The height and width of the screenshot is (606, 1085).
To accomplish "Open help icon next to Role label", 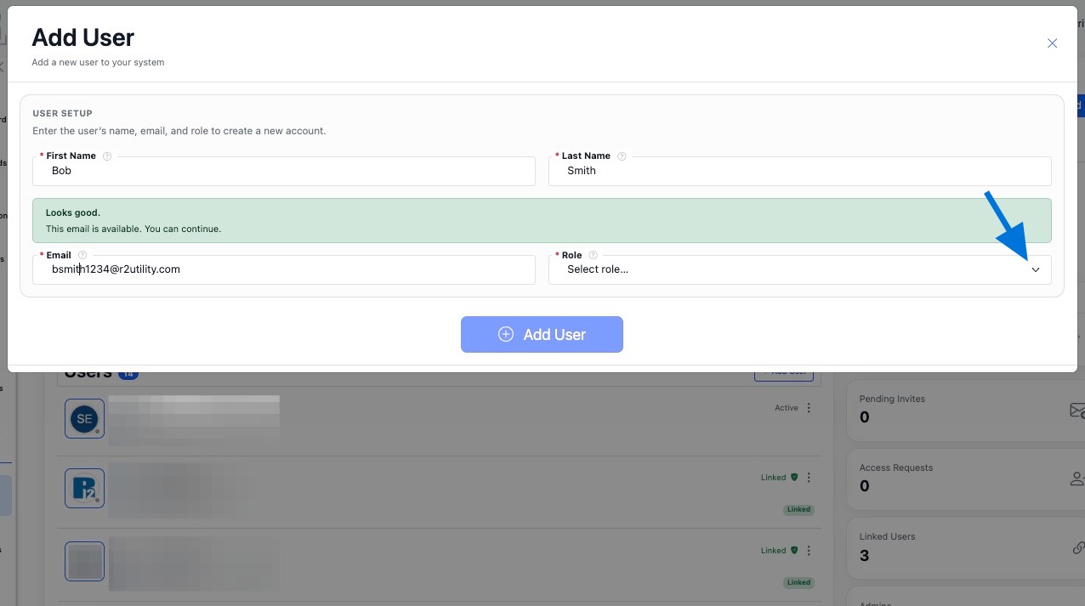I will (x=593, y=255).
